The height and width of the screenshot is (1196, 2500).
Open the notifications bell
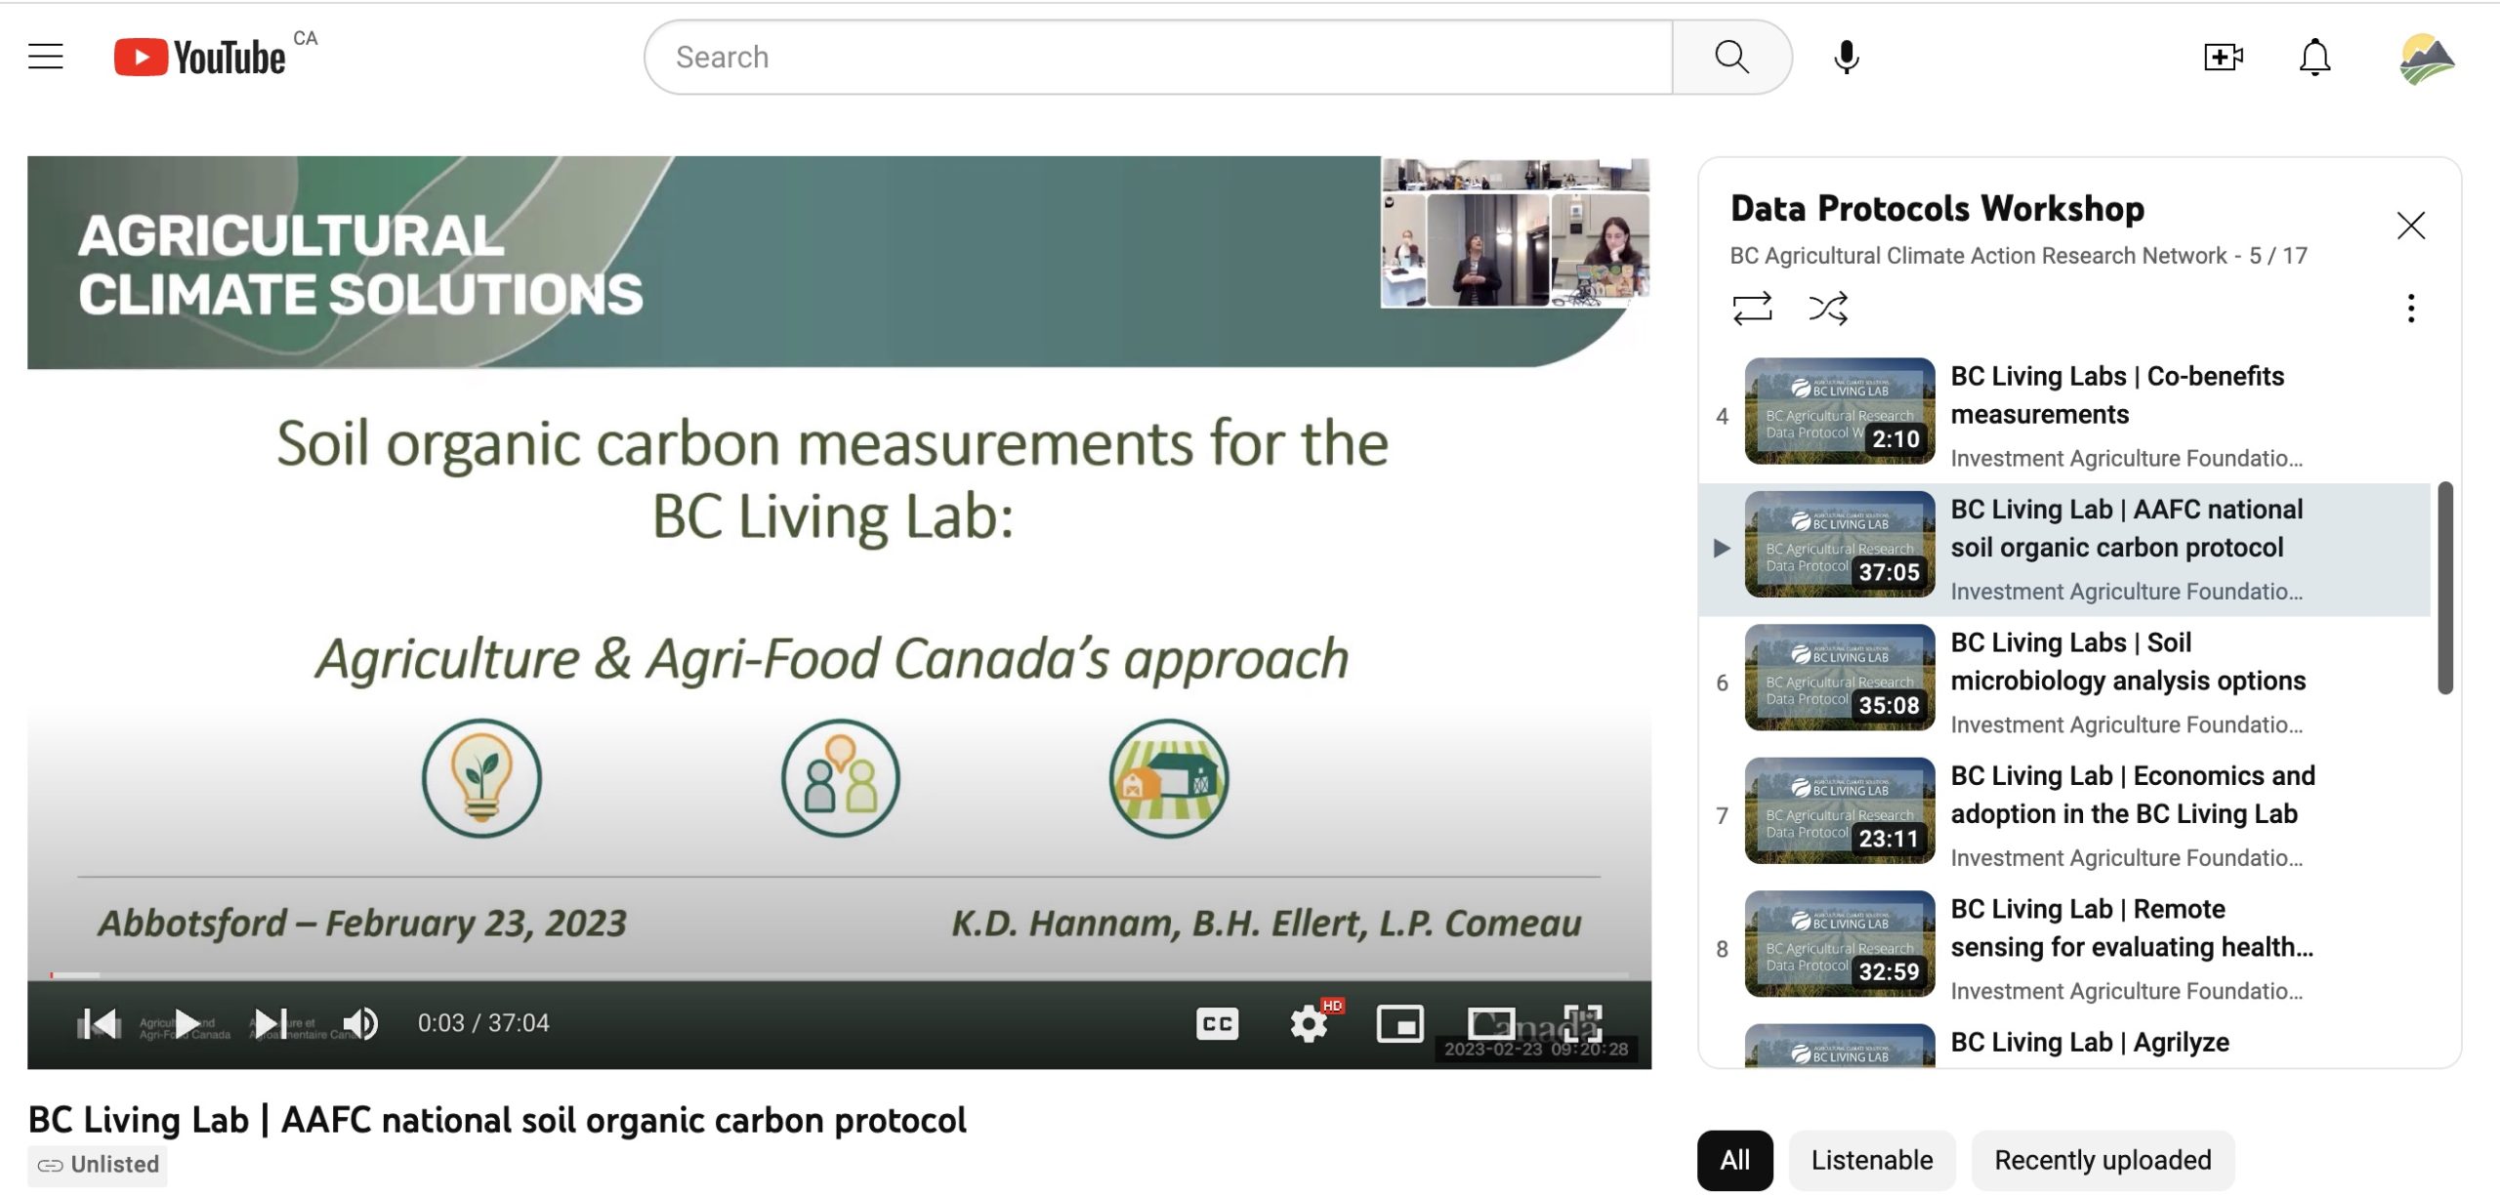click(x=2314, y=57)
